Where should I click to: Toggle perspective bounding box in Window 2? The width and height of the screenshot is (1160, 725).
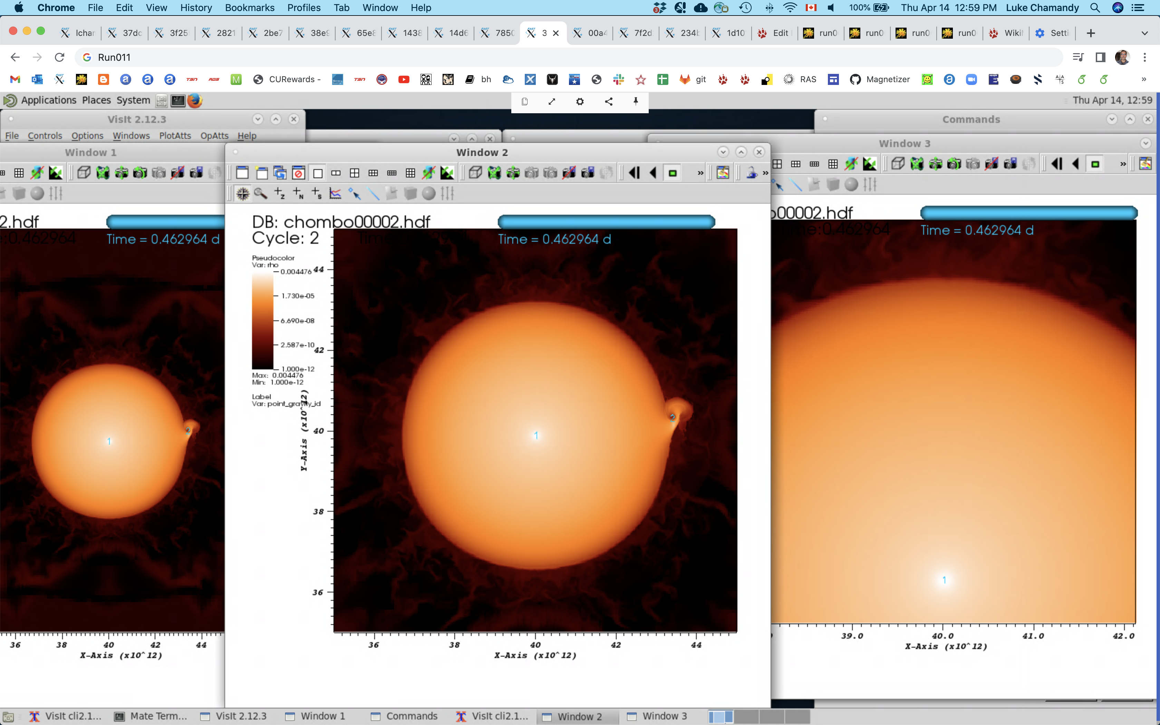475,173
